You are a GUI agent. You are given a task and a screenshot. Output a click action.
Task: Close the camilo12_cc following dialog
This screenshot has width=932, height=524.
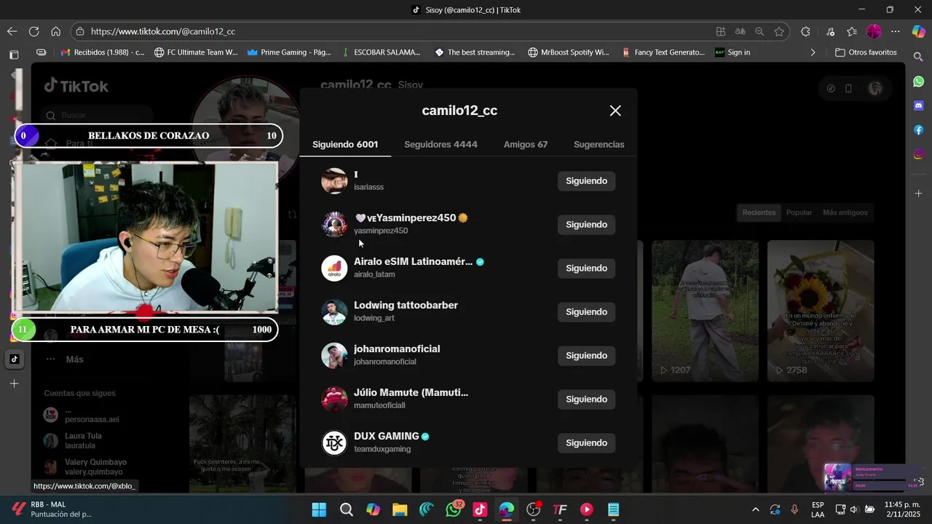point(615,111)
